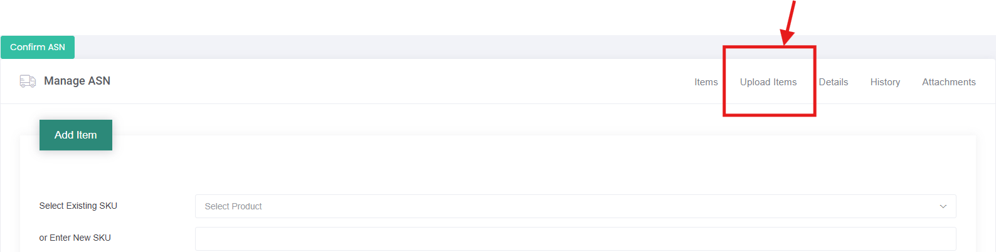This screenshot has width=996, height=252.
Task: View the History tab
Action: pos(884,82)
